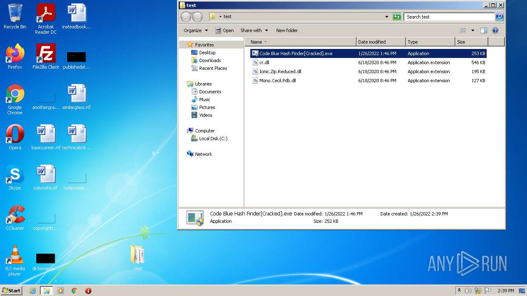
Task: Launch Skype desktop shortcut
Action: [x=15, y=178]
